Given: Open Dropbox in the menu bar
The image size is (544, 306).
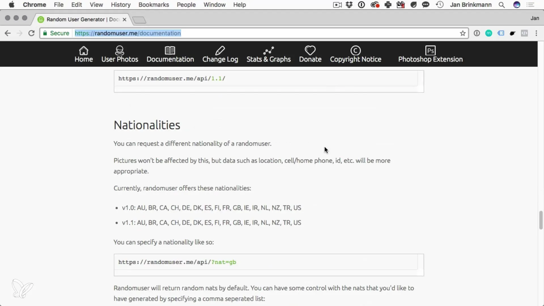Looking at the screenshot, I should (x=349, y=5).
